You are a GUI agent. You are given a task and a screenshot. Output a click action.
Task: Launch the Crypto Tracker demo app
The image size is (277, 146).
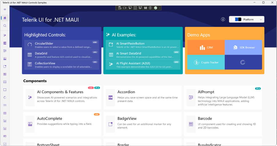tap(206, 62)
